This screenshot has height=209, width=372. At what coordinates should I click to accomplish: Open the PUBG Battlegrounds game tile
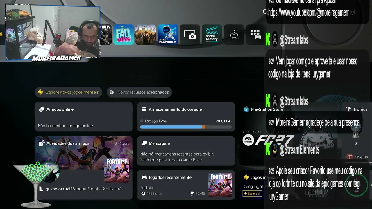146,35
